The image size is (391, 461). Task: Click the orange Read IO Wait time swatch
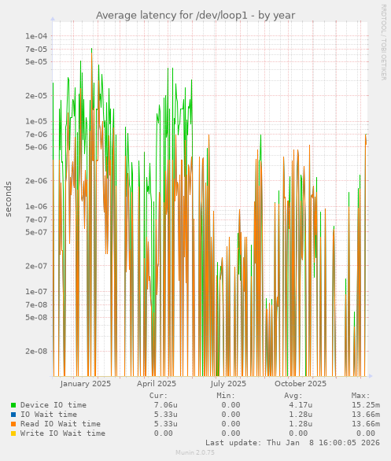click(x=13, y=424)
